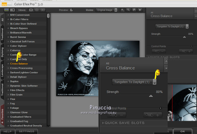197x134 pixels.
Task: Expand Control Points arrow in small upper-right panel
Action: pos(192,46)
